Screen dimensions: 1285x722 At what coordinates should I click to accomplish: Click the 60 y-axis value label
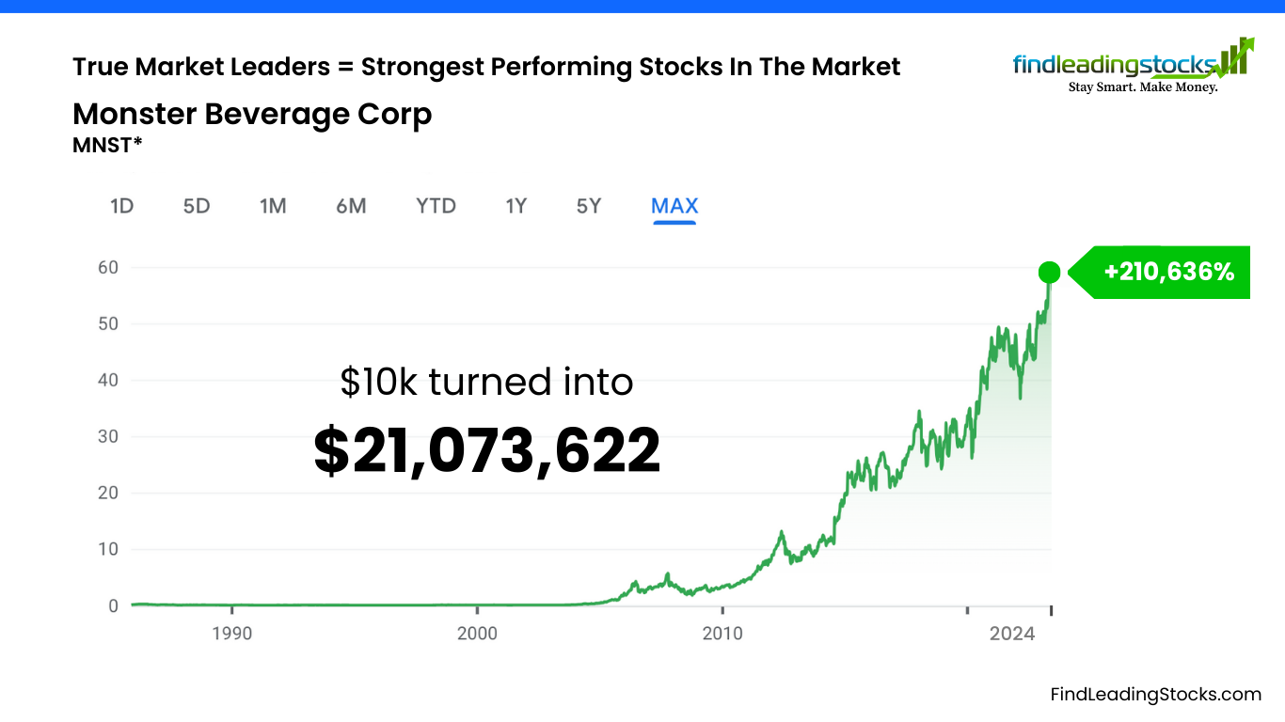coord(108,267)
